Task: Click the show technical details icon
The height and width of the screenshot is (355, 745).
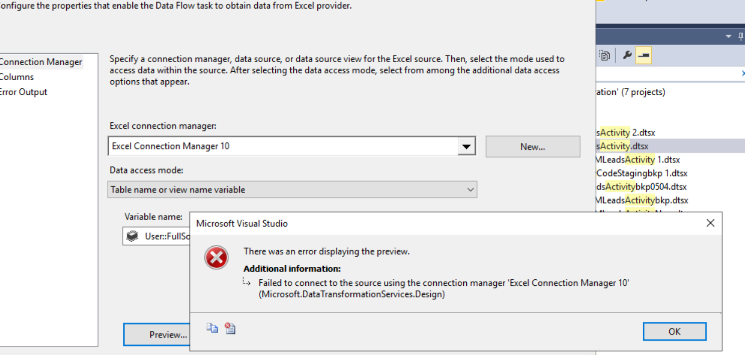Action: click(x=230, y=328)
